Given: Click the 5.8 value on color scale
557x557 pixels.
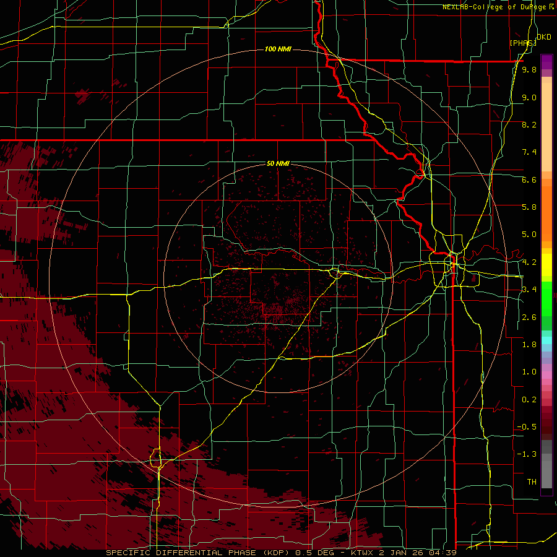Looking at the screenshot, I should click(x=529, y=207).
